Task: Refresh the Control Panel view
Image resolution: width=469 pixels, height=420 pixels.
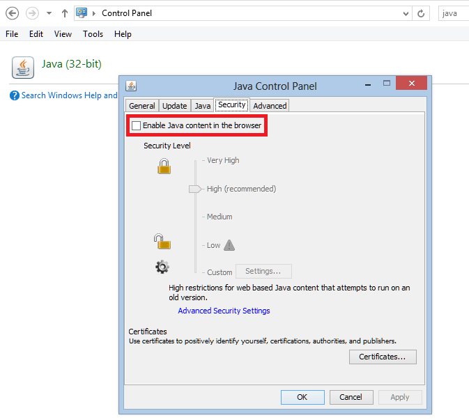Action: (x=421, y=13)
